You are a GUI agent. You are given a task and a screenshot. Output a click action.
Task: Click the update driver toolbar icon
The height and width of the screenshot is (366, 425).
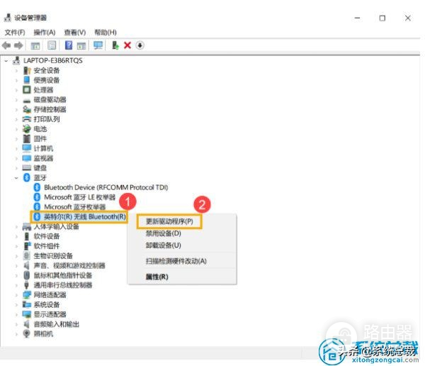[x=115, y=45]
